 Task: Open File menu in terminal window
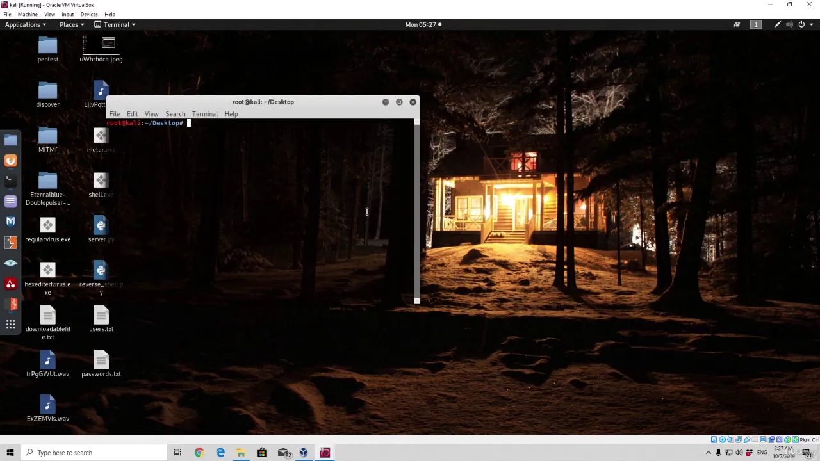(x=114, y=114)
